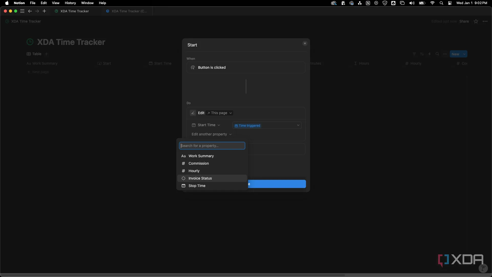This screenshot has height=277, width=492.
Task: Select the Button is clicked trigger
Action: 246,67
